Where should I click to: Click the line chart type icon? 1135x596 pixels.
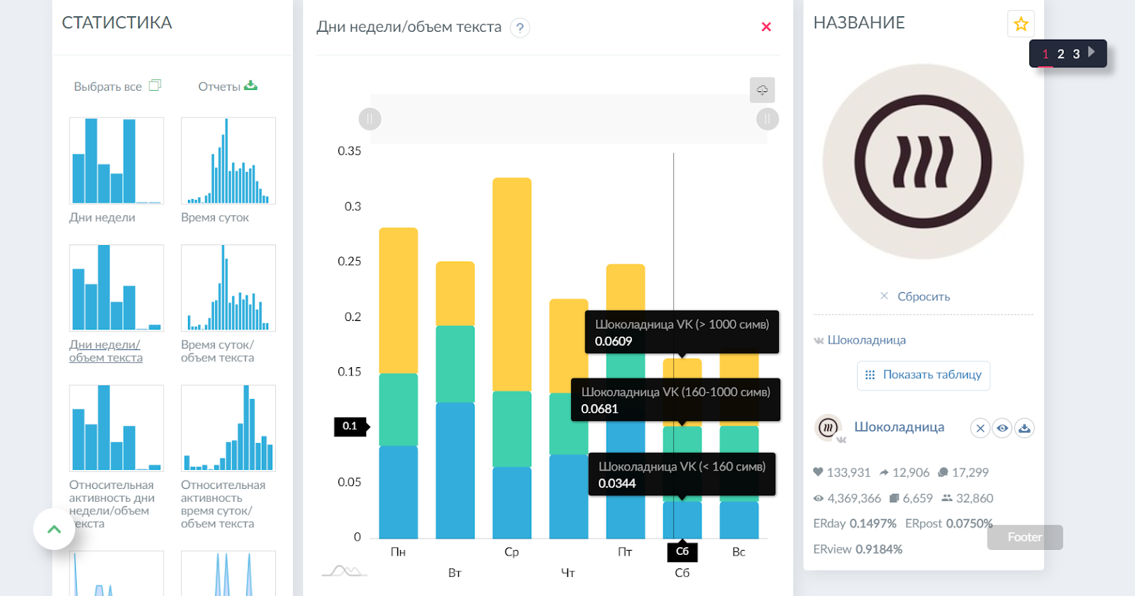(x=344, y=570)
